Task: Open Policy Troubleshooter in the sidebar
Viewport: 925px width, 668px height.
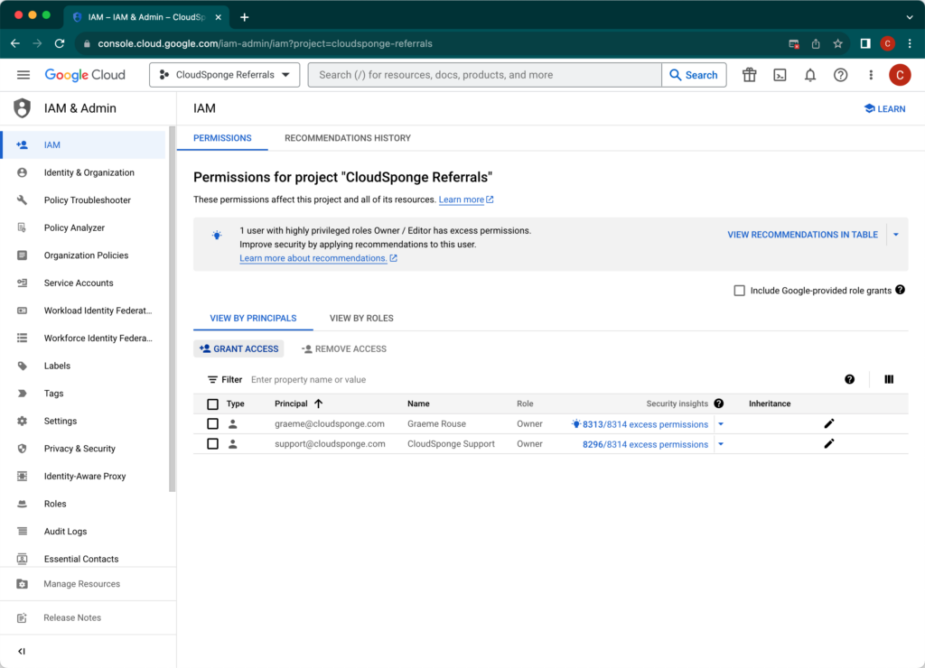Action: [x=88, y=199]
